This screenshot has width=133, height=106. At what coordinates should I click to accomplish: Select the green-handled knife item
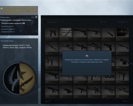(52, 48)
